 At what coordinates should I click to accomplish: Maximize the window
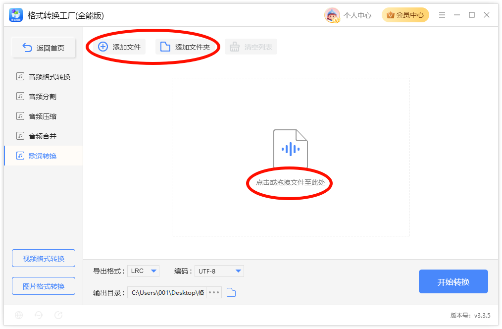[x=472, y=15]
